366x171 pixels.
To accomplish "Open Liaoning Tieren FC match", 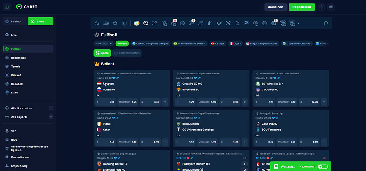I will pos(115,164).
